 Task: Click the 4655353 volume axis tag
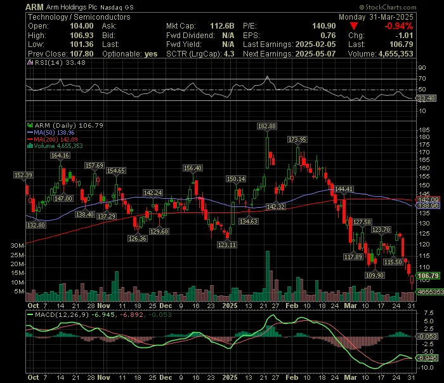(x=430, y=292)
